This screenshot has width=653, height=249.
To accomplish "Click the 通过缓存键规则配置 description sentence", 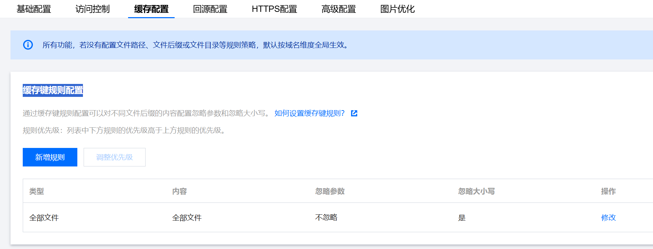I will click(146, 113).
